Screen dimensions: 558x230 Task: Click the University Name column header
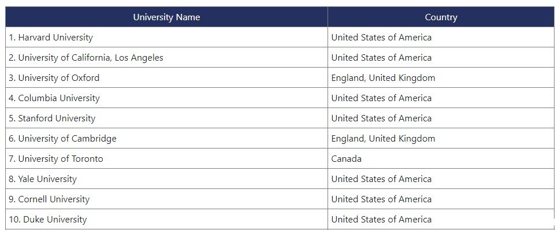[166, 17]
